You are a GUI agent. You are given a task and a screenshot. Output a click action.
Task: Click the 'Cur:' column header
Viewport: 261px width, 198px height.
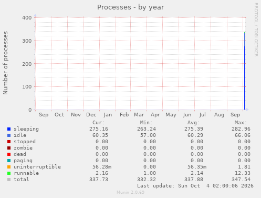(99, 123)
